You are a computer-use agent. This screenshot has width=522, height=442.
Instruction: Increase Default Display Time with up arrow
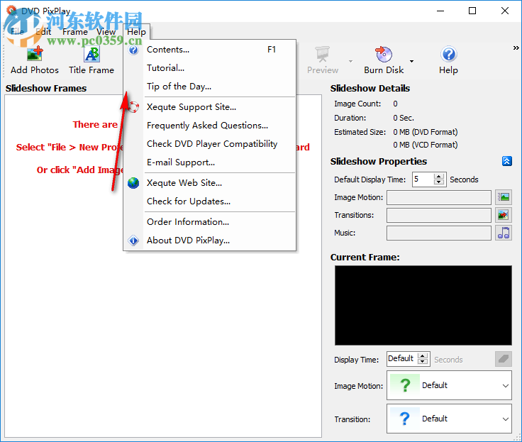tap(439, 177)
